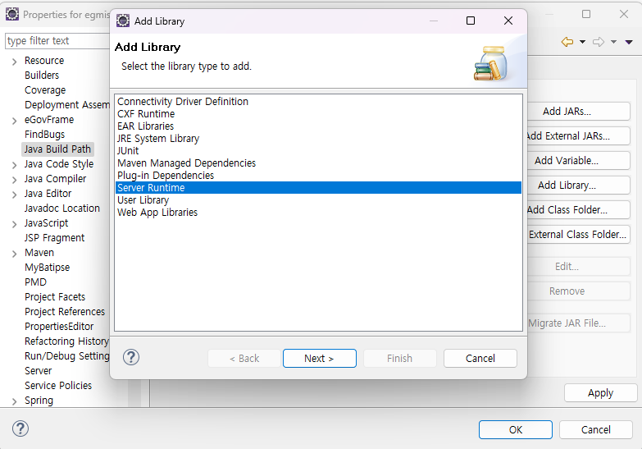Expand the Java Compiler node
The width and height of the screenshot is (642, 449).
pos(14,180)
